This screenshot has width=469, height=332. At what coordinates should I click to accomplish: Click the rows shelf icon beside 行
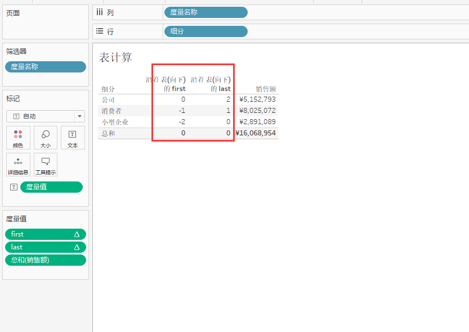100,31
